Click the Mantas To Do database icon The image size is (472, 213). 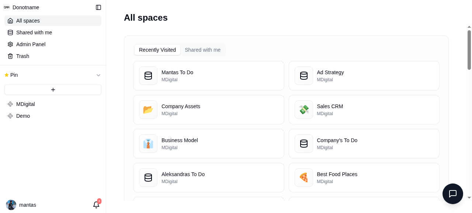tap(148, 76)
